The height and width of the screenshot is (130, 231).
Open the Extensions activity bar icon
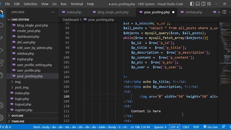(x=1, y=63)
